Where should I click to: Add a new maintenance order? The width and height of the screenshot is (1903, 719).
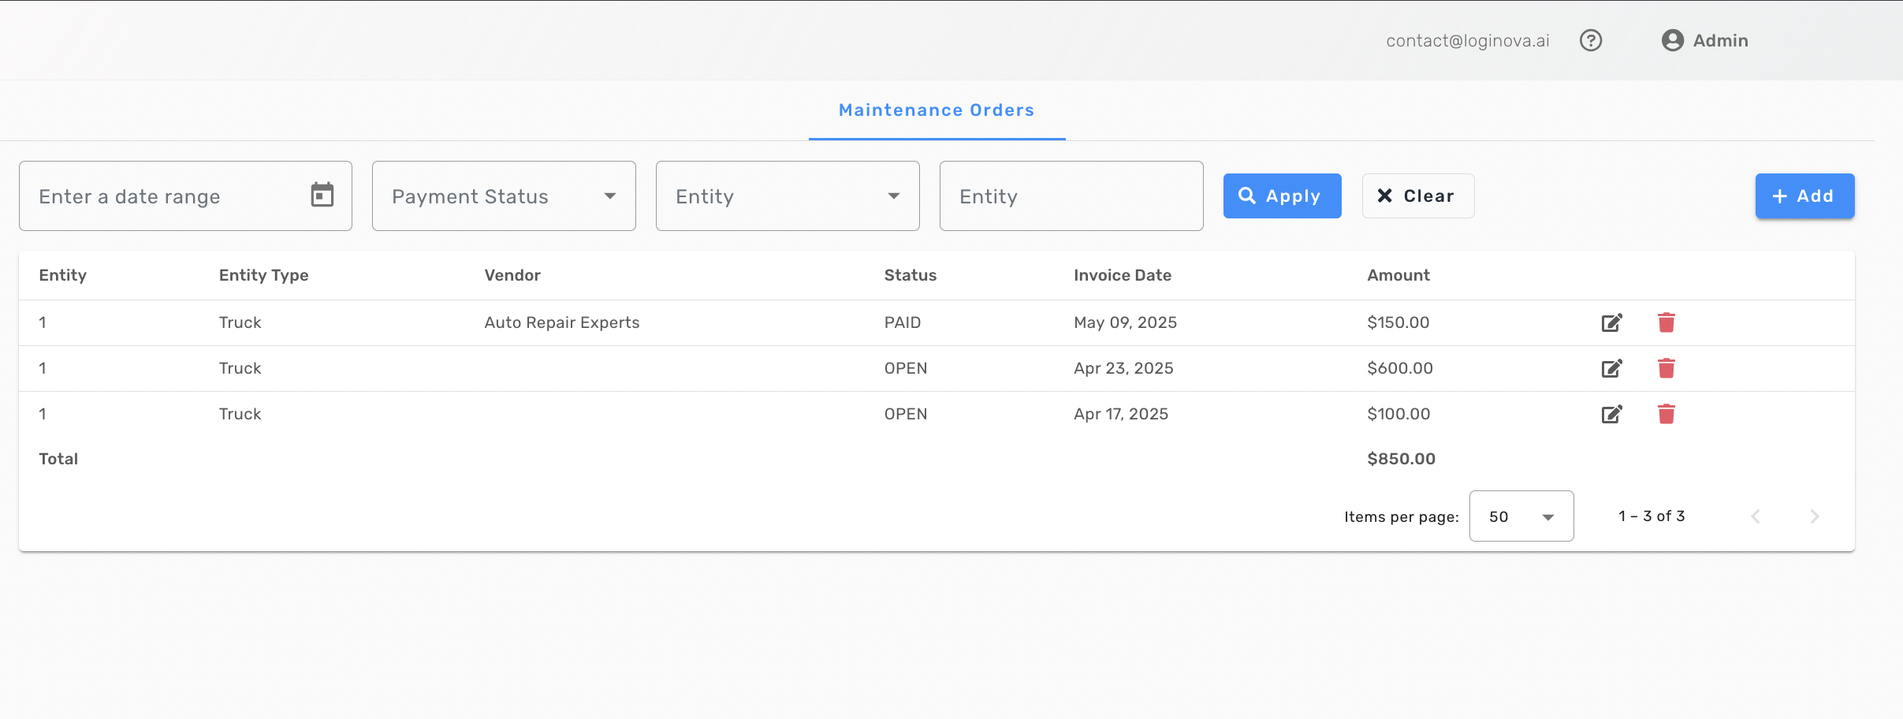coord(1804,196)
